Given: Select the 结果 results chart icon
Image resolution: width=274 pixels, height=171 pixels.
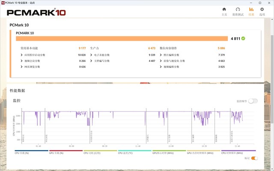Looking at the screenshot, I should [x=251, y=9].
